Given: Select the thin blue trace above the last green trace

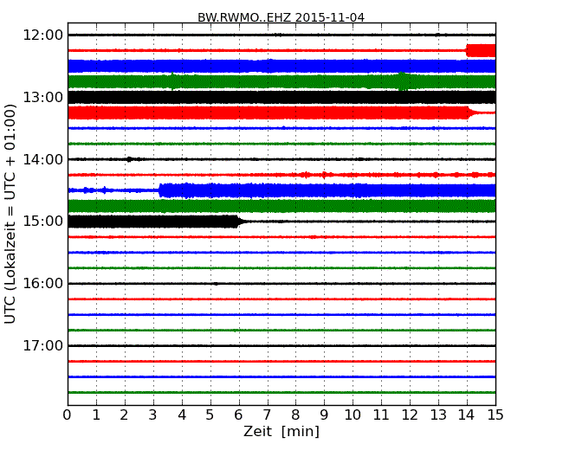Looking at the screenshot, I should click(281, 376).
